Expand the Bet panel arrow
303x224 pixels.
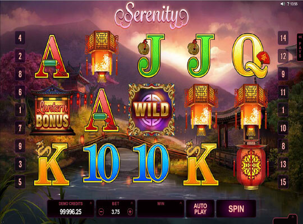132,203
